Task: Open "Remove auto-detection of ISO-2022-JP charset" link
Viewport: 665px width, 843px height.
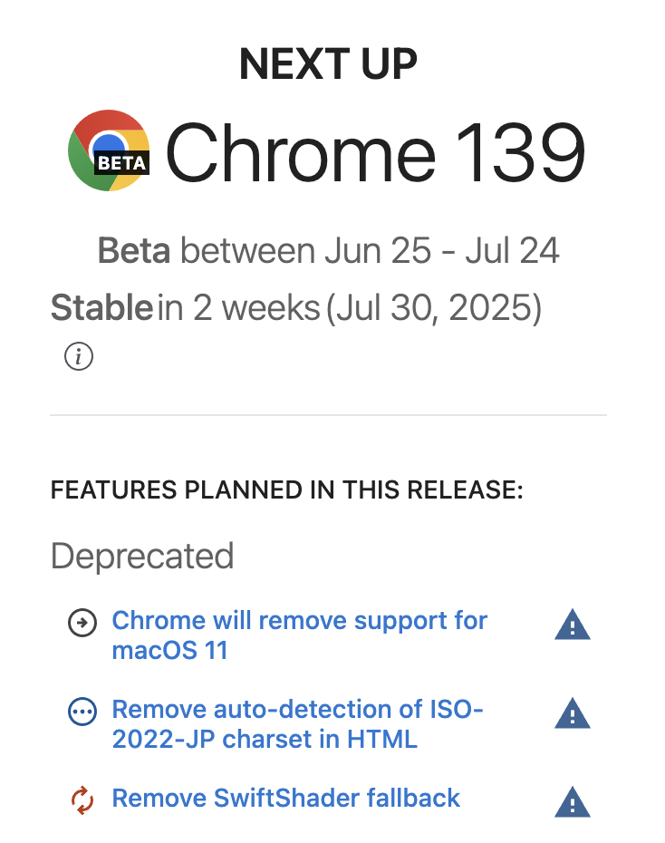Action: 297,723
